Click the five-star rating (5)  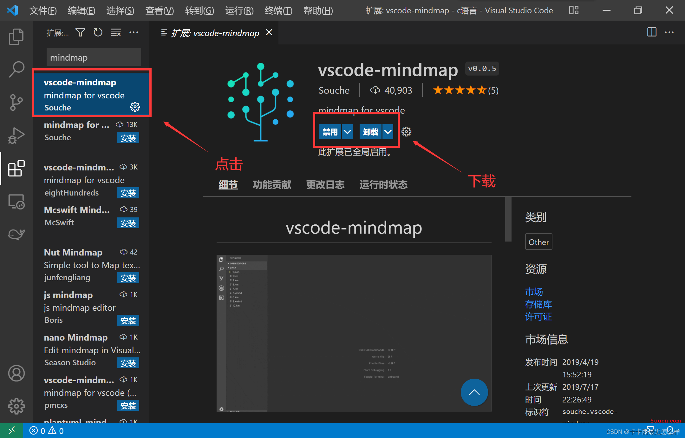click(466, 90)
